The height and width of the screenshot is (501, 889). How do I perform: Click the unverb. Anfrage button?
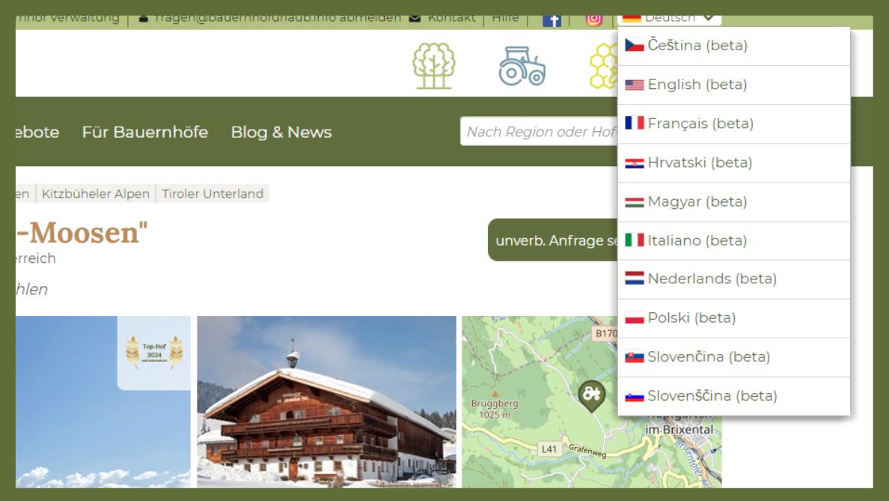tap(554, 240)
